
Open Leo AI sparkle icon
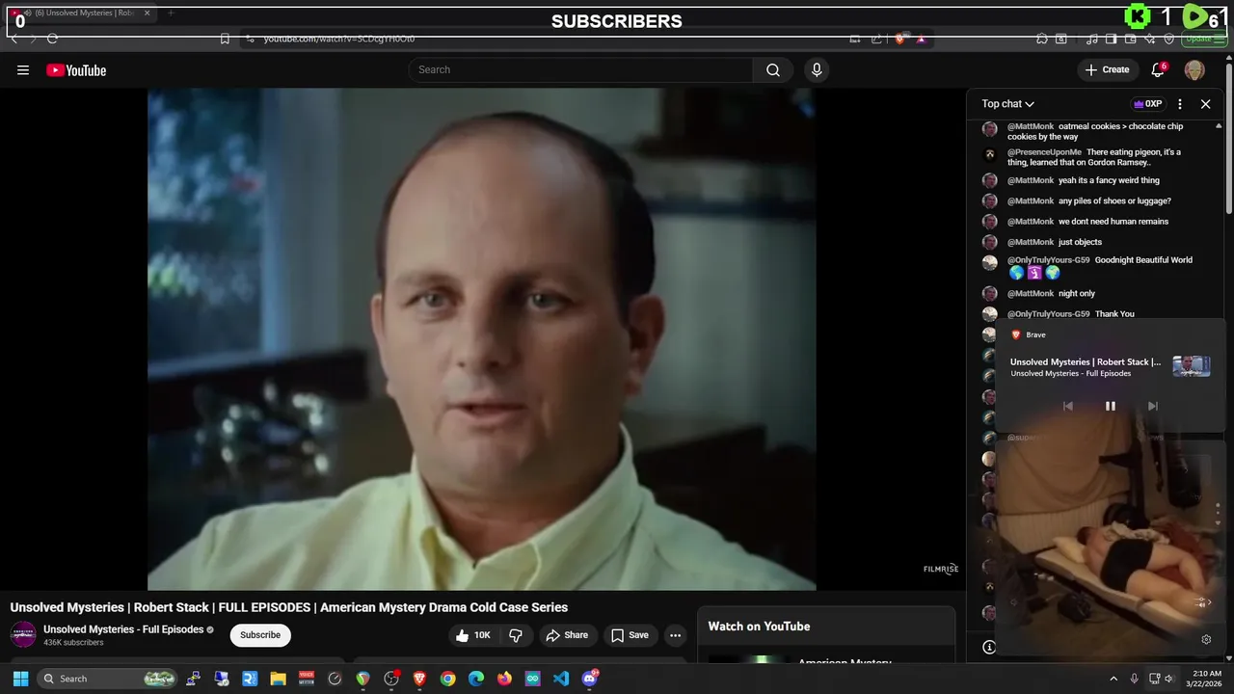[1149, 39]
